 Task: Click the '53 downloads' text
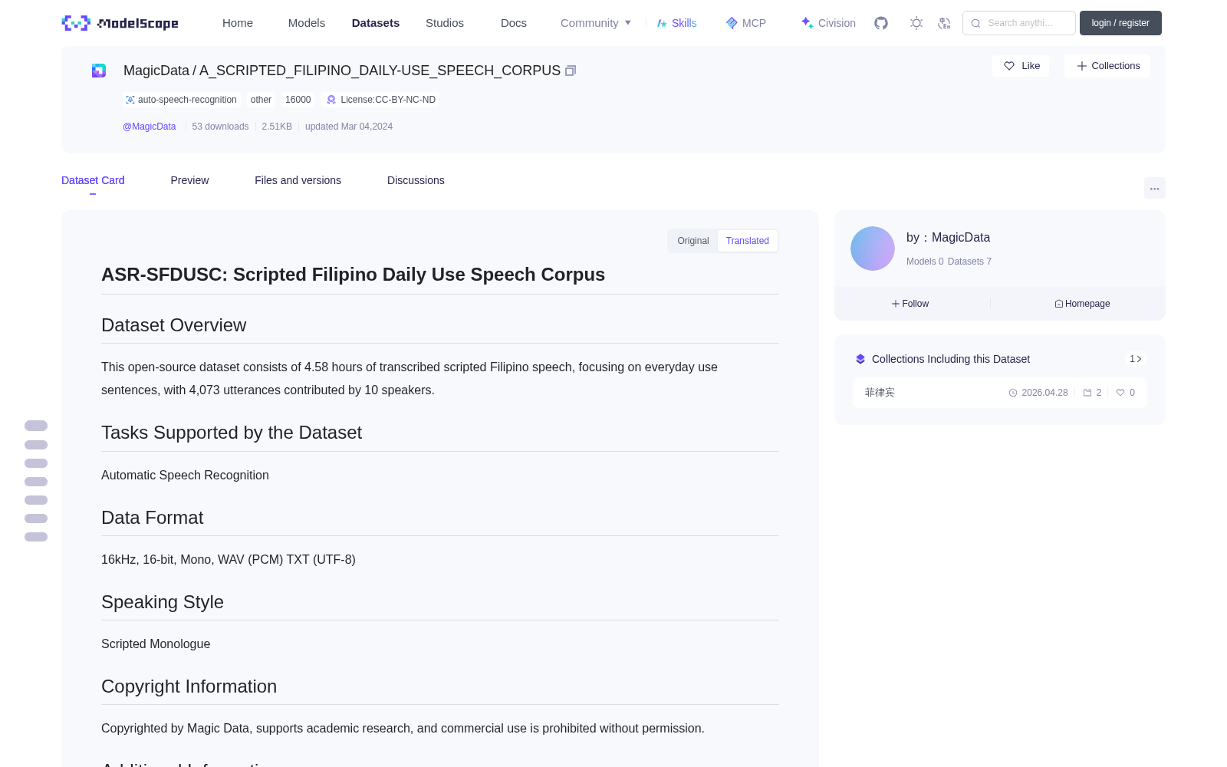220,127
